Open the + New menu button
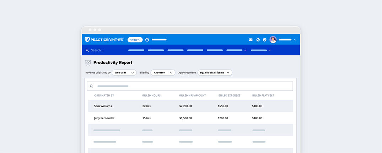Image resolution: width=382 pixels, height=153 pixels. click(x=135, y=40)
